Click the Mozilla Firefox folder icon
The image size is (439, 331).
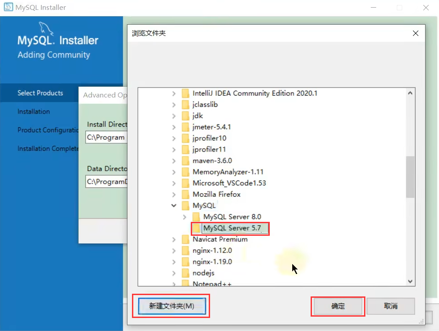185,194
